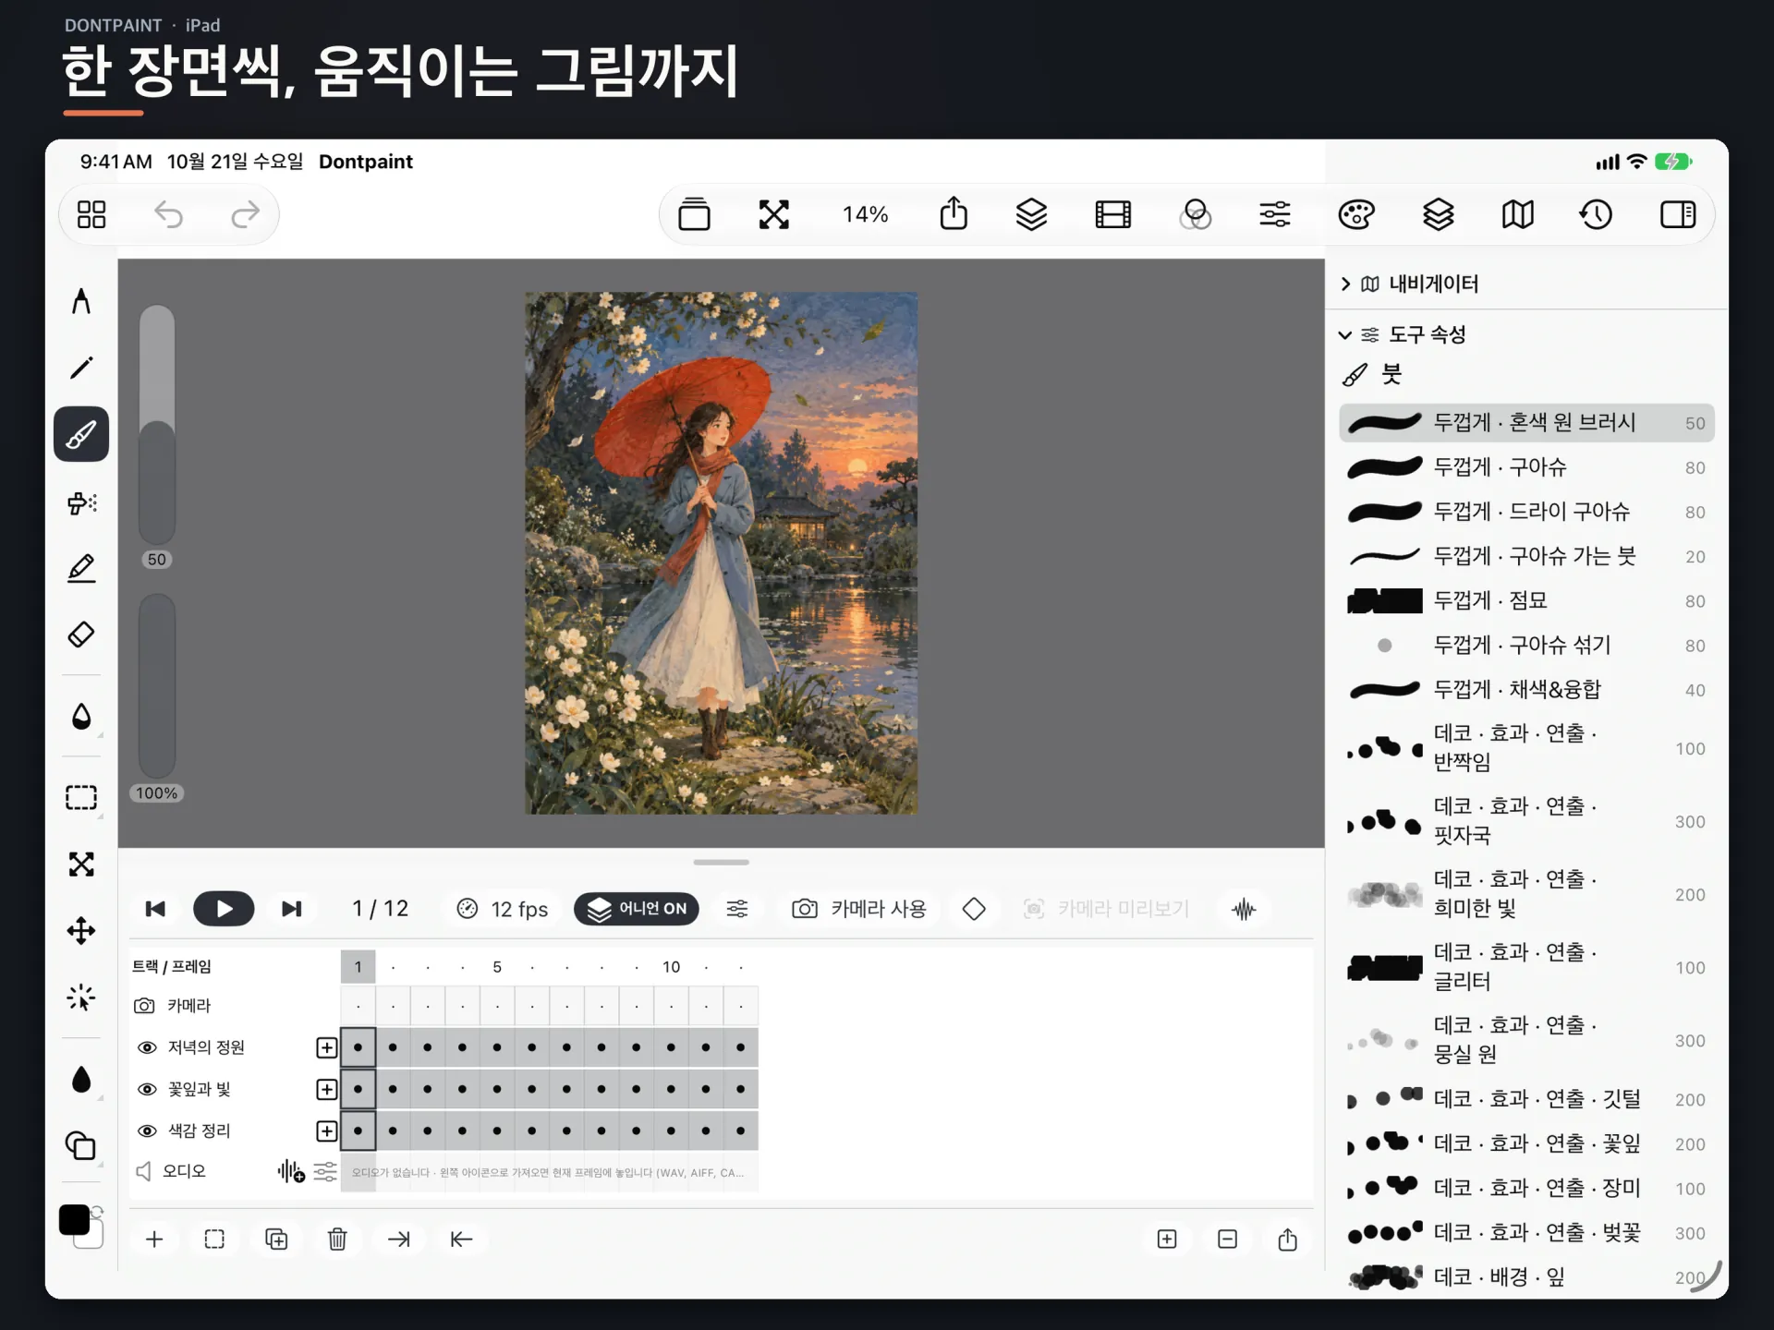The image size is (1774, 1330).
Task: Open the history clock icon
Action: 1596,214
